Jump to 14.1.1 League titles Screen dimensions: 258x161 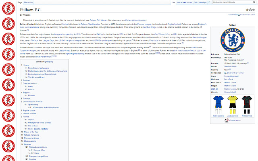click(37, 150)
